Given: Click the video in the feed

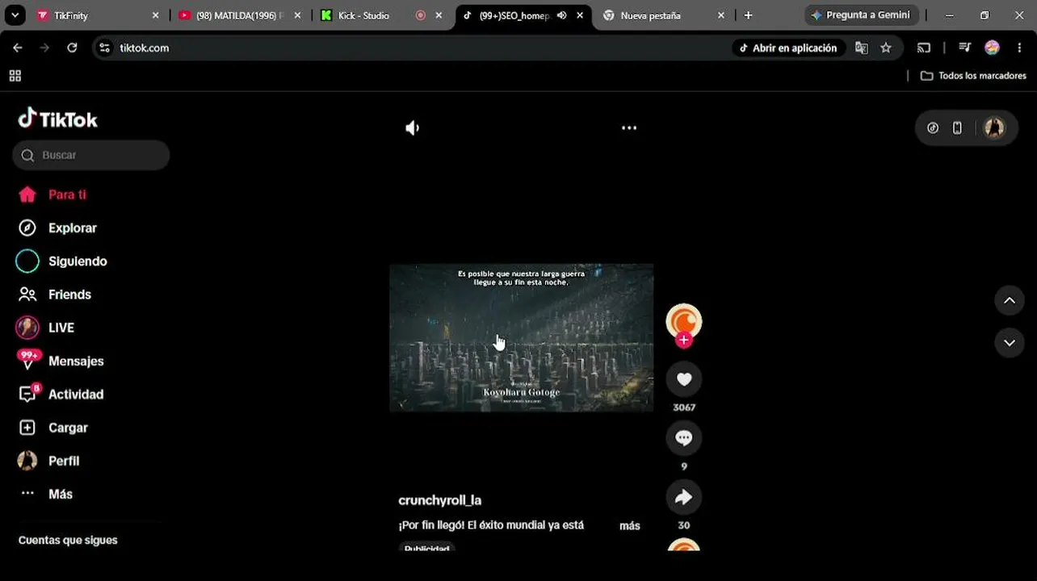Looking at the screenshot, I should click(x=522, y=338).
